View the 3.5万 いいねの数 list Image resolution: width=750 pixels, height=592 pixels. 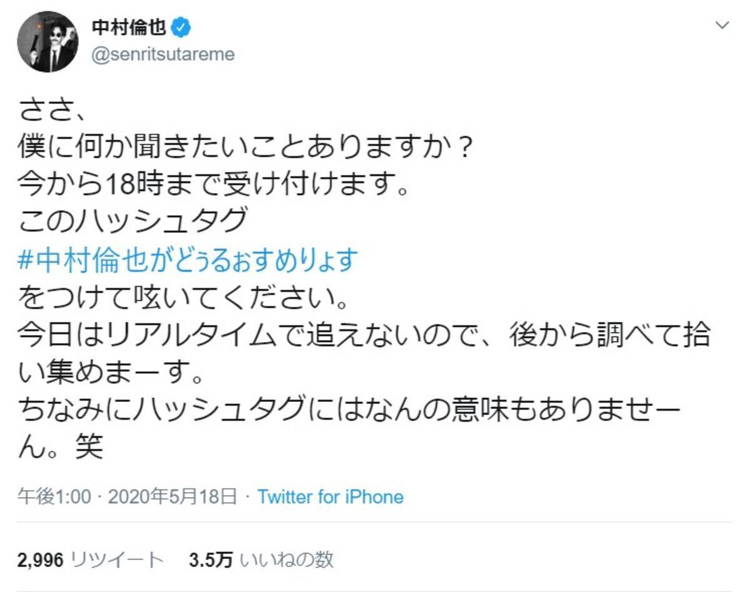(261, 560)
